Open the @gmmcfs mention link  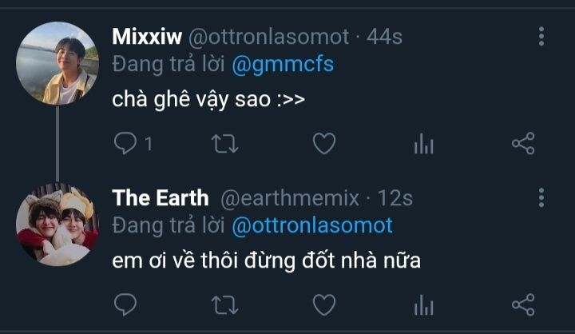[282, 65]
